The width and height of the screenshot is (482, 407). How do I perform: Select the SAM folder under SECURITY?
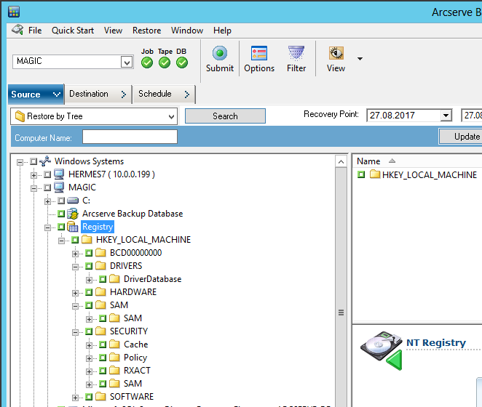pos(133,383)
